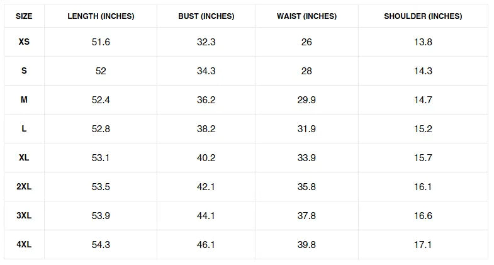
Task: Click the L size row label
Action: (x=24, y=128)
